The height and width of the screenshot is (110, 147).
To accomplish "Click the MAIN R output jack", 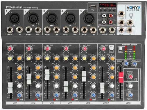I will tap(130, 23).
